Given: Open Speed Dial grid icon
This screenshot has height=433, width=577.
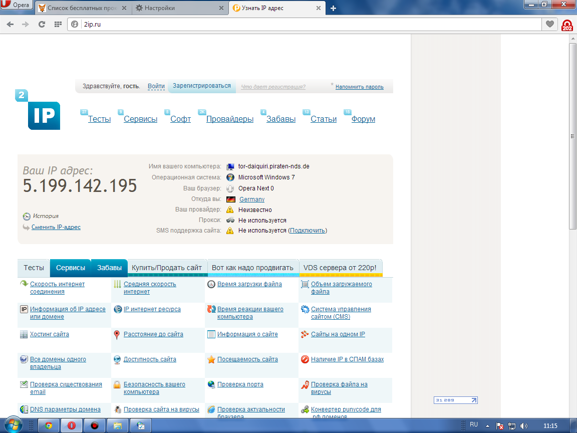Looking at the screenshot, I should pyautogui.click(x=58, y=24).
